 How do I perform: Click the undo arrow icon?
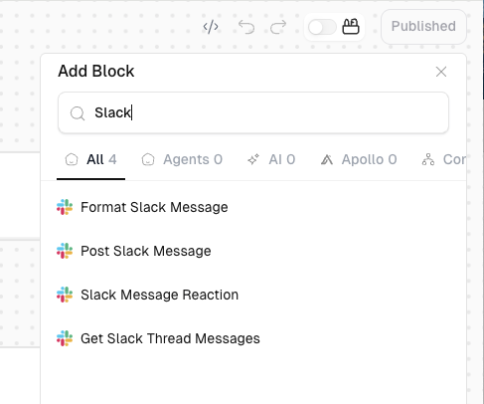click(x=246, y=27)
